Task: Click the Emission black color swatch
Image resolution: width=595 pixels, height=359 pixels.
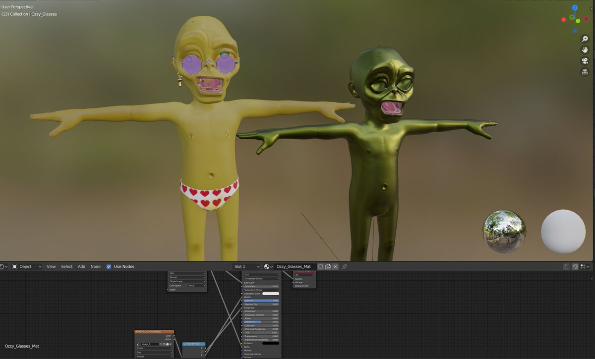Action: click(271, 343)
